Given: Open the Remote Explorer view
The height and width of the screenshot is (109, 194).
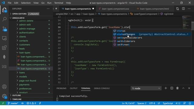Looking at the screenshot, I should (x=4, y=38).
